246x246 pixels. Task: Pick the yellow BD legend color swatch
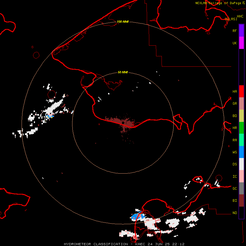(x=241, y=116)
